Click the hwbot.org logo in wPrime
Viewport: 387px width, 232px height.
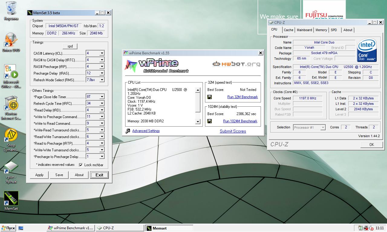tap(236, 64)
